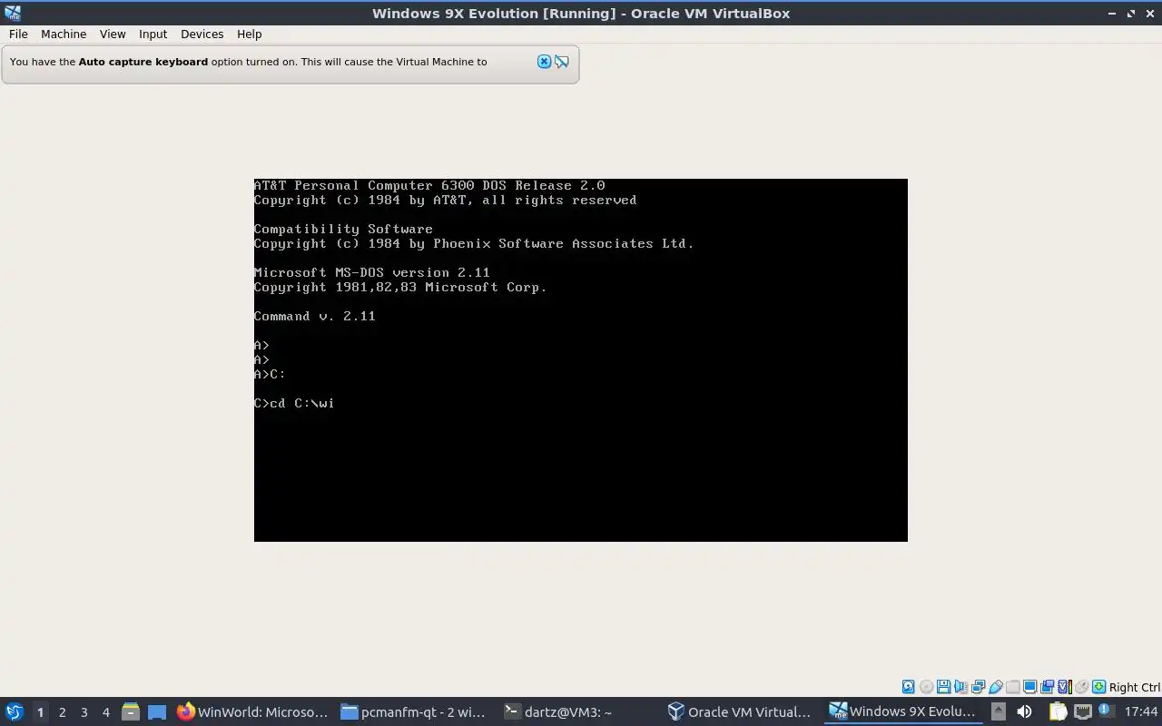Switch to virtual desktop 3
This screenshot has height=726, width=1162.
pos(84,711)
